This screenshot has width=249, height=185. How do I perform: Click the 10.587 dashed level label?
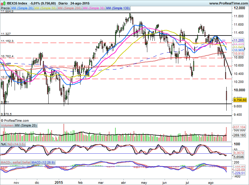click(6, 64)
